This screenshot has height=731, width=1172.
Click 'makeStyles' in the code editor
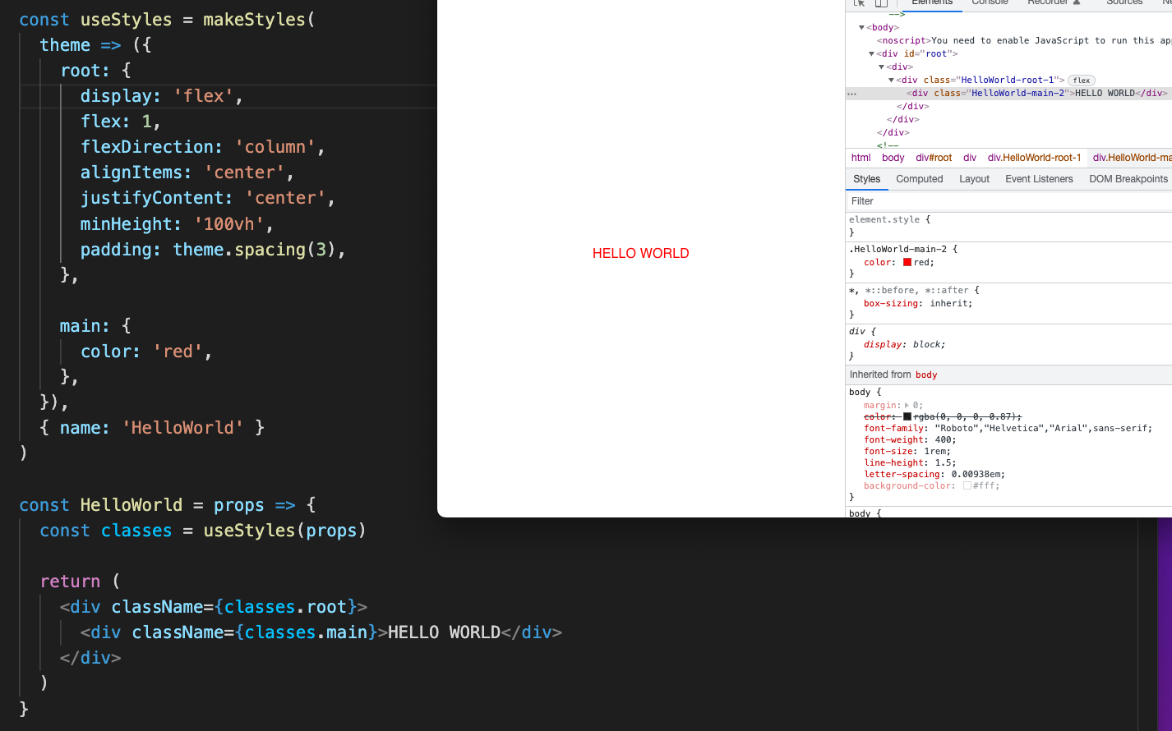point(254,20)
